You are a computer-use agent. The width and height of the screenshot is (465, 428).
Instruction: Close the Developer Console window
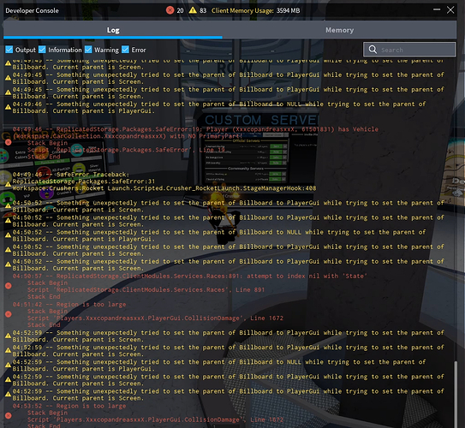pos(450,9)
